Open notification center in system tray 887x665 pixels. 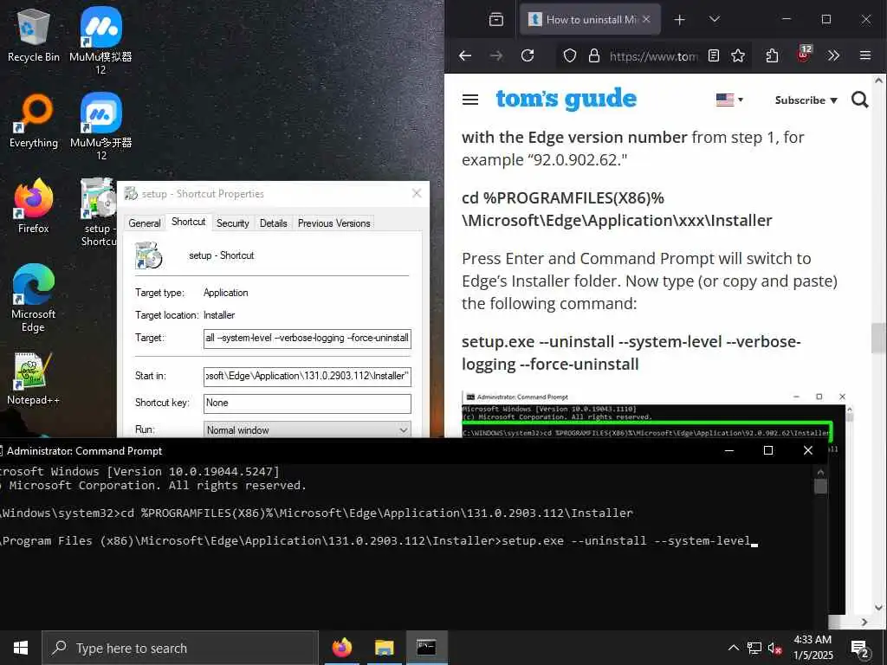tap(860, 649)
